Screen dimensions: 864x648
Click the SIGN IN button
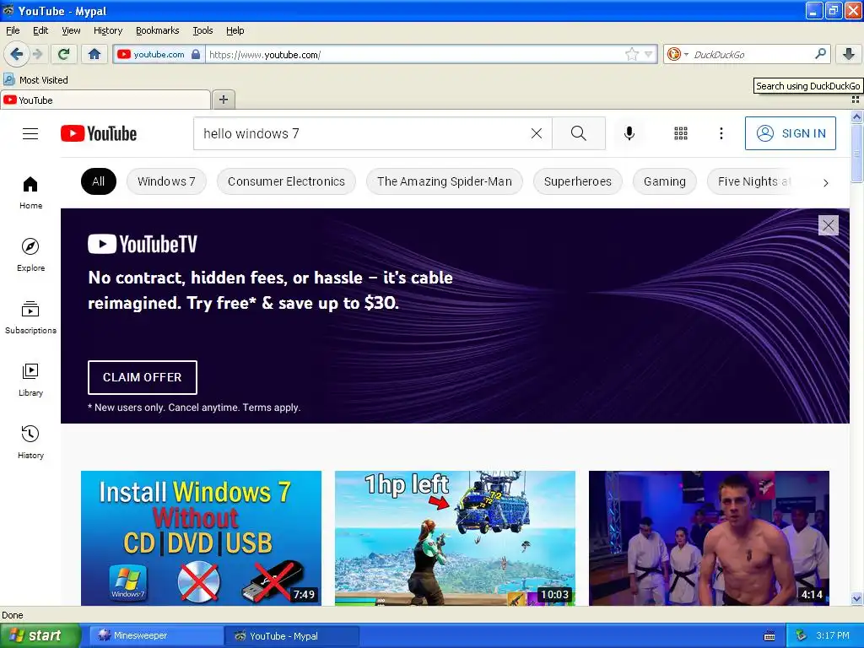[790, 133]
